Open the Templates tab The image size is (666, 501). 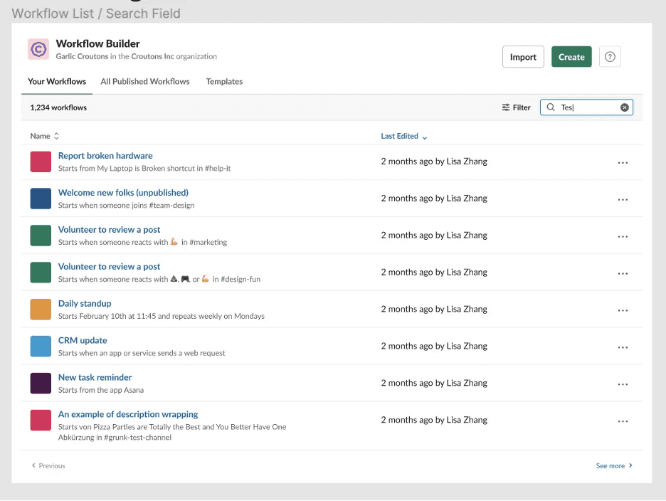coord(224,81)
